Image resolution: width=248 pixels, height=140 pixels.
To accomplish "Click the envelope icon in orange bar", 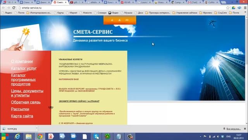I will [x=127, y=20].
